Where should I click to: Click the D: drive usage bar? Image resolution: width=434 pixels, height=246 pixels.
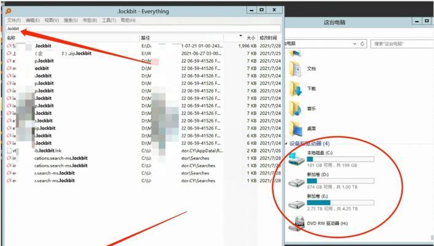pyautogui.click(x=341, y=181)
